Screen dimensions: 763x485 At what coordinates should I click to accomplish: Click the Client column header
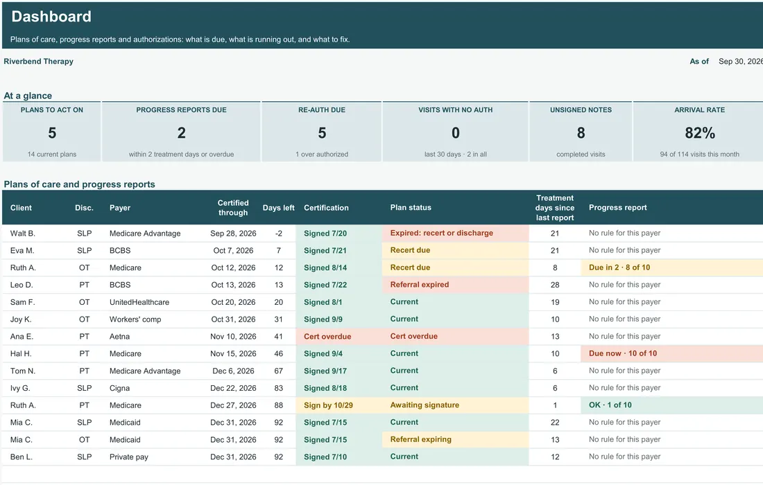(21, 207)
